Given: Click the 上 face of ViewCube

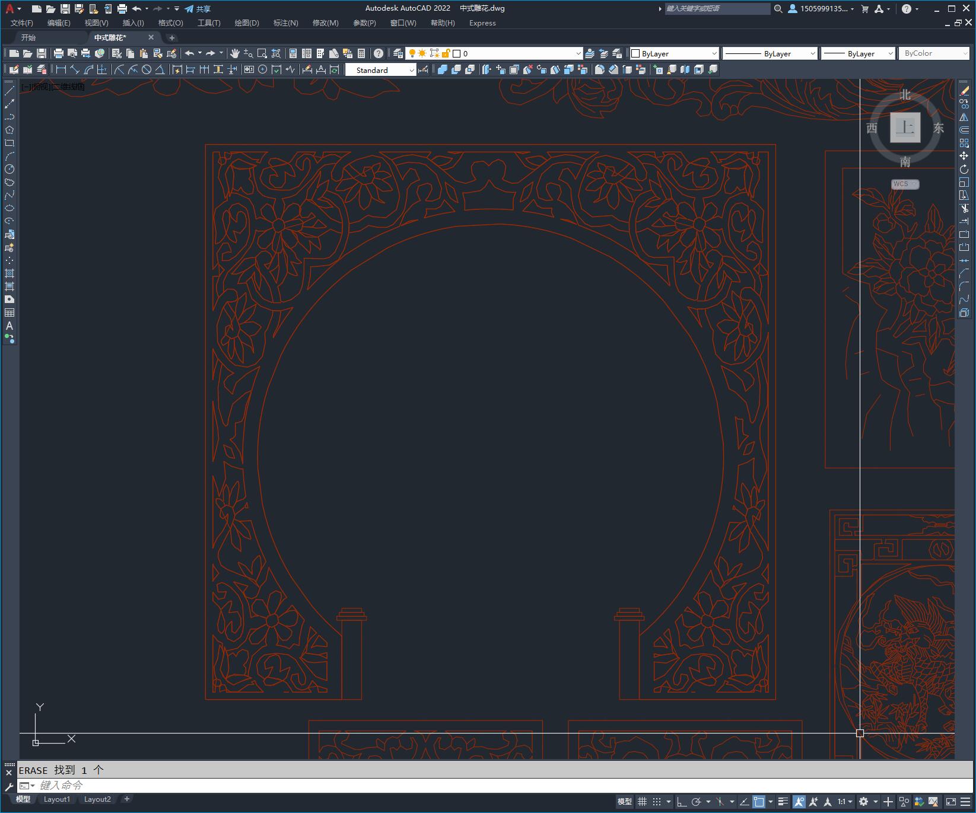Looking at the screenshot, I should tap(905, 127).
